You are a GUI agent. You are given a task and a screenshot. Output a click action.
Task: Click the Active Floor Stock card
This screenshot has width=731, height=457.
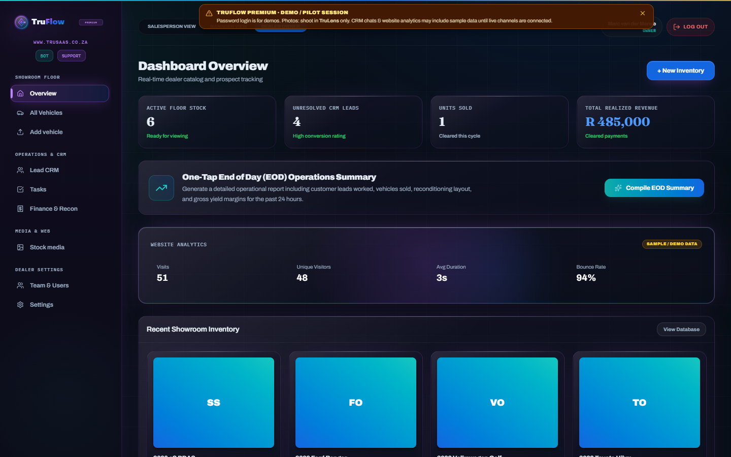click(207, 122)
